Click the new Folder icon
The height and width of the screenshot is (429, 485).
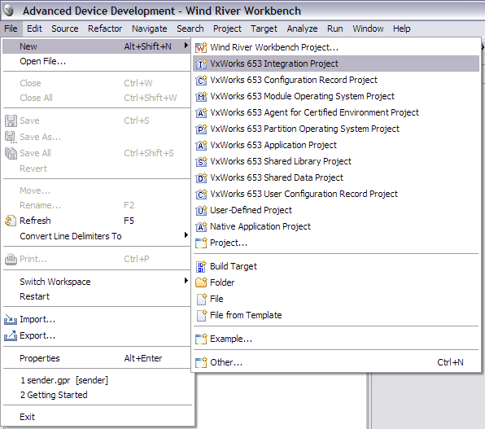coord(201,282)
